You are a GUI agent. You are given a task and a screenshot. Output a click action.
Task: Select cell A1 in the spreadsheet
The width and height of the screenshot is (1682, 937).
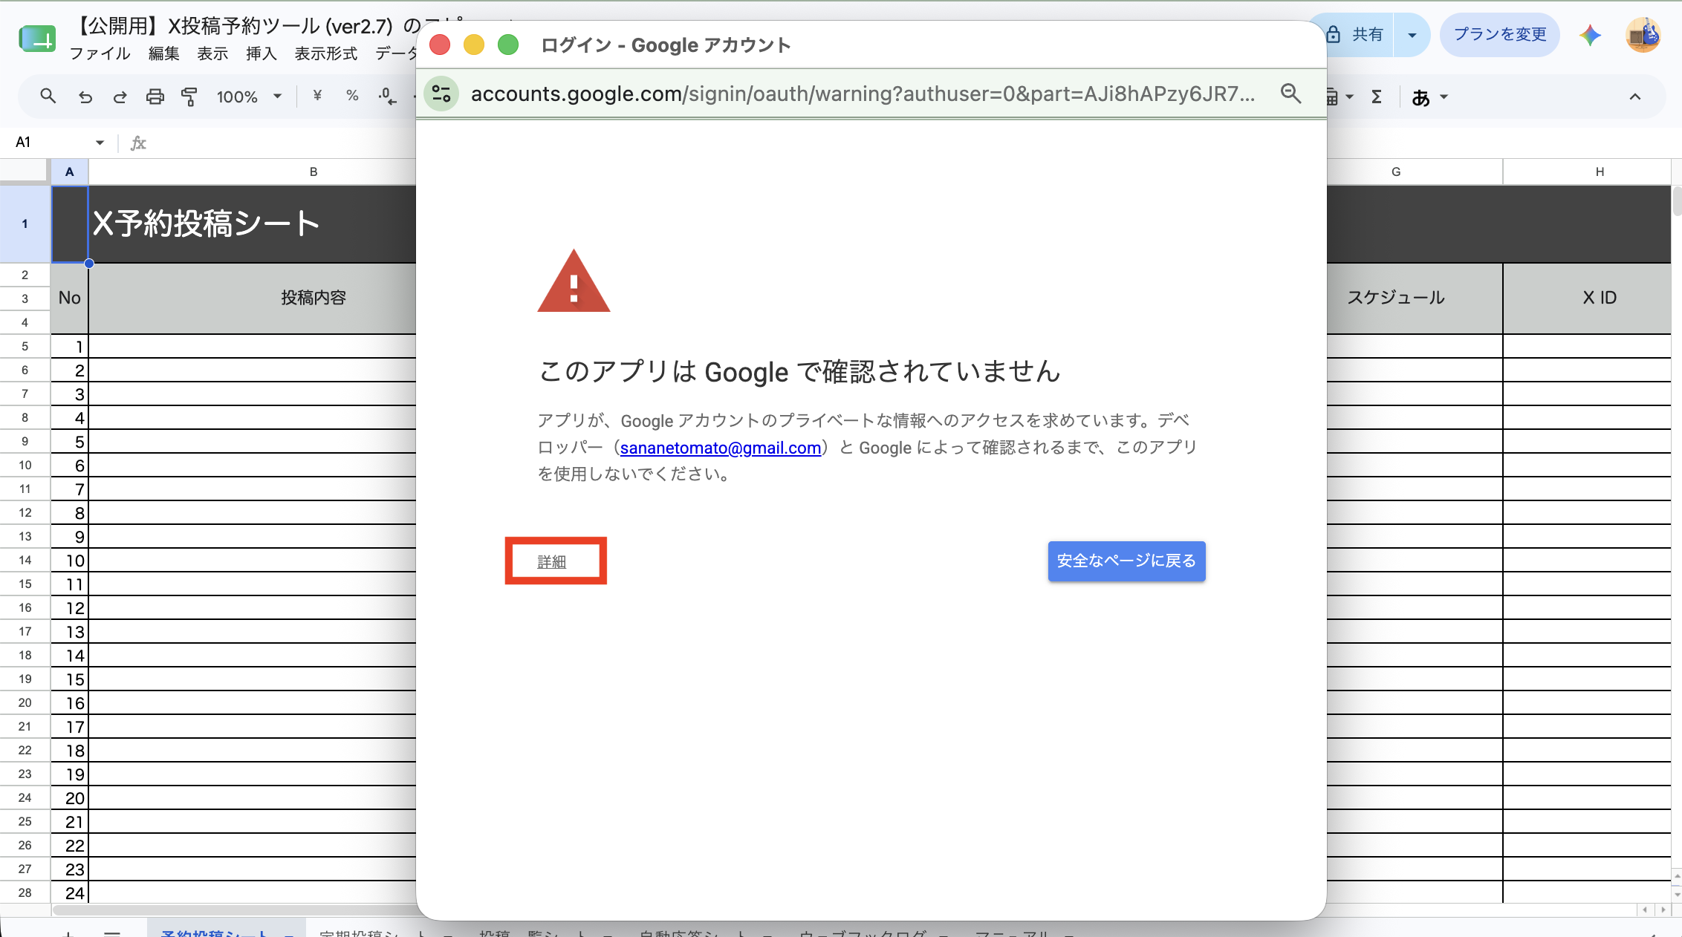coord(69,223)
